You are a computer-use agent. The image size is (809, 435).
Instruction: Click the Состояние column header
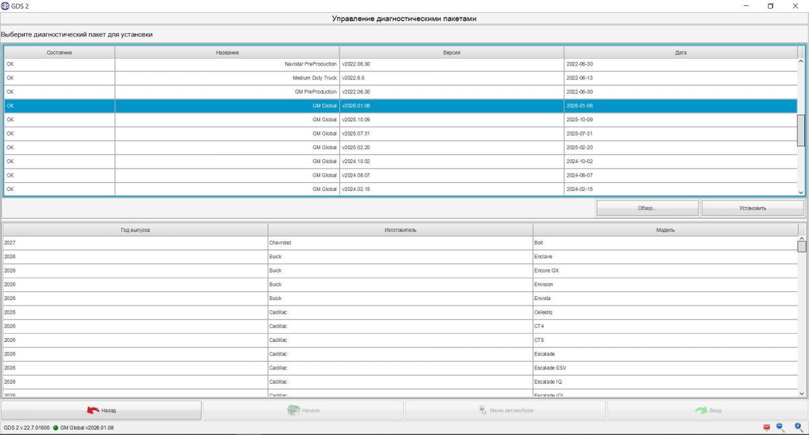(x=59, y=53)
